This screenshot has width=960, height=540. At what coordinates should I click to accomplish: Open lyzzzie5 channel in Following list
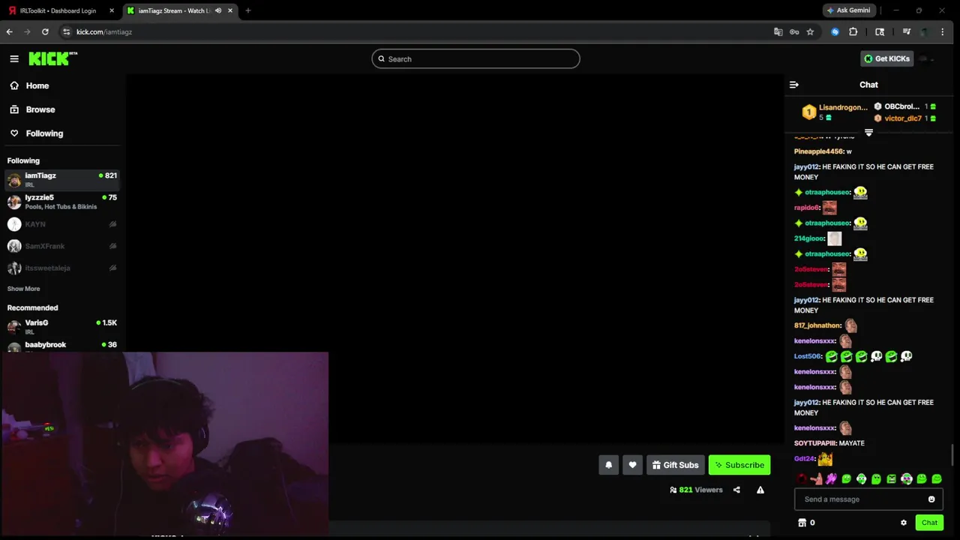point(61,202)
